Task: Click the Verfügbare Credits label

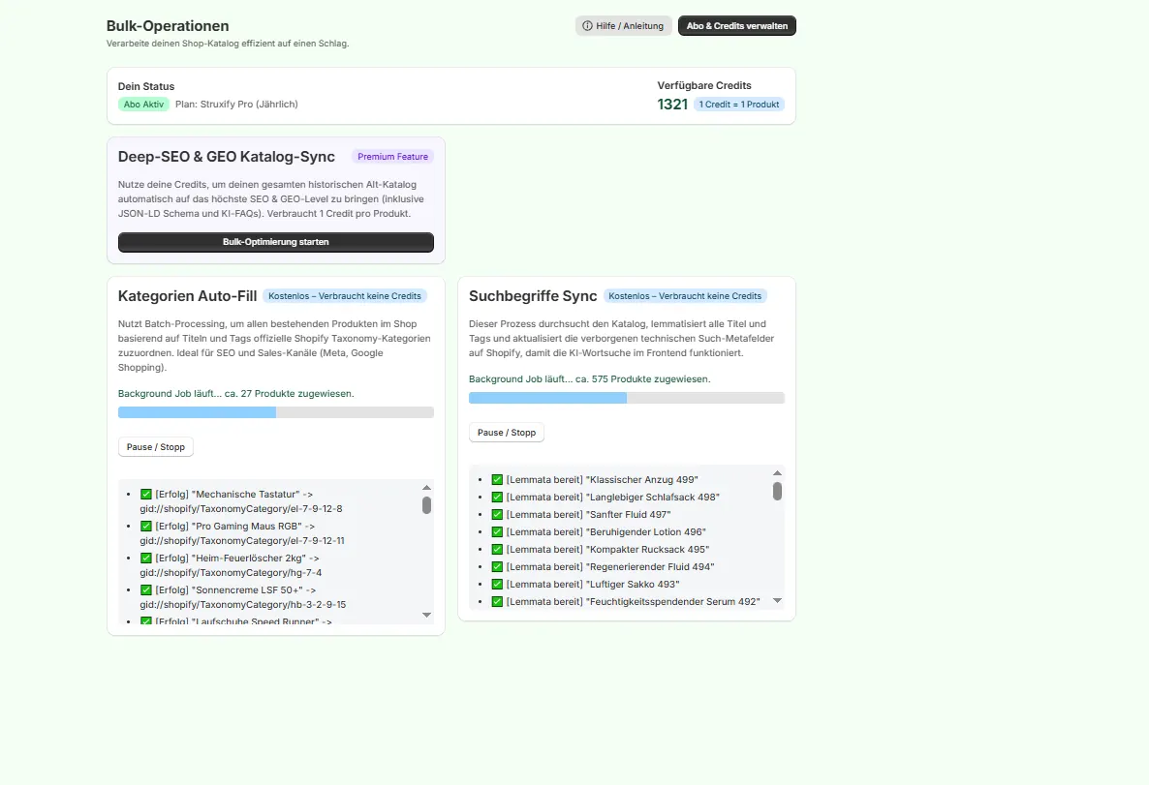Action: click(x=704, y=86)
